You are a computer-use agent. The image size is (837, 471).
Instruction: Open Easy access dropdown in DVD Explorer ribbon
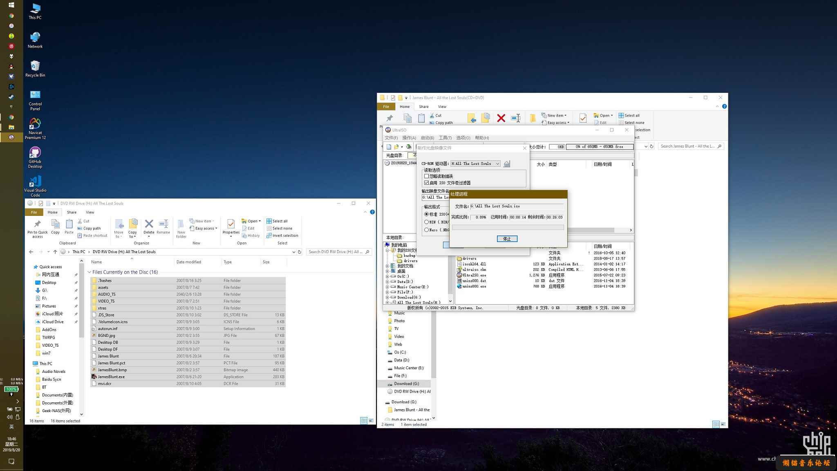point(203,229)
